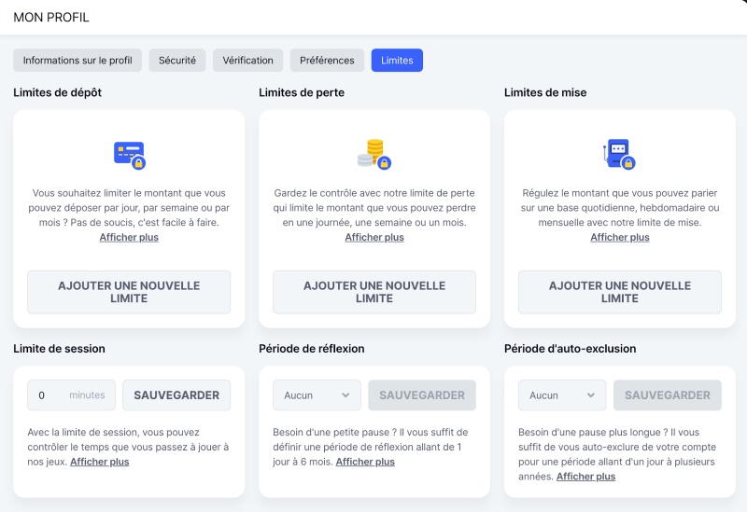The height and width of the screenshot is (512, 747).
Task: Click SAUVEGARDER for Période d'auto-exclusion
Action: (x=668, y=394)
